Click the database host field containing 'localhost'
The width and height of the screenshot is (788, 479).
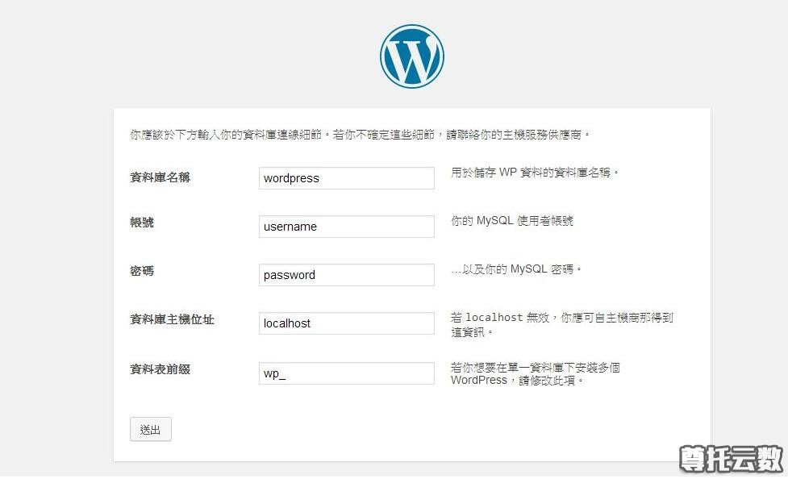[x=346, y=323]
